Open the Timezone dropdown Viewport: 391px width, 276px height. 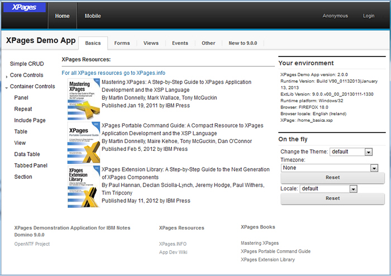[329, 168]
